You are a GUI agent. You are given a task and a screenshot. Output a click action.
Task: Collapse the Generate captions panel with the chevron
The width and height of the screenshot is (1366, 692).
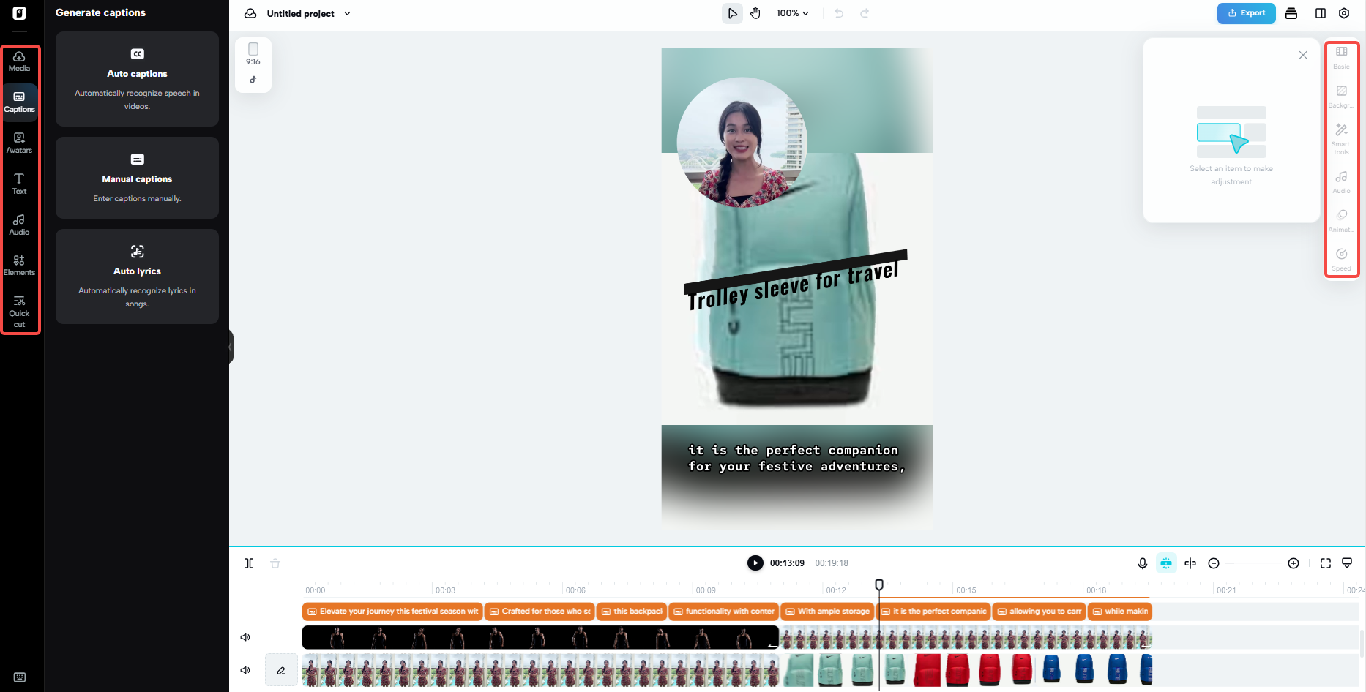(x=230, y=346)
